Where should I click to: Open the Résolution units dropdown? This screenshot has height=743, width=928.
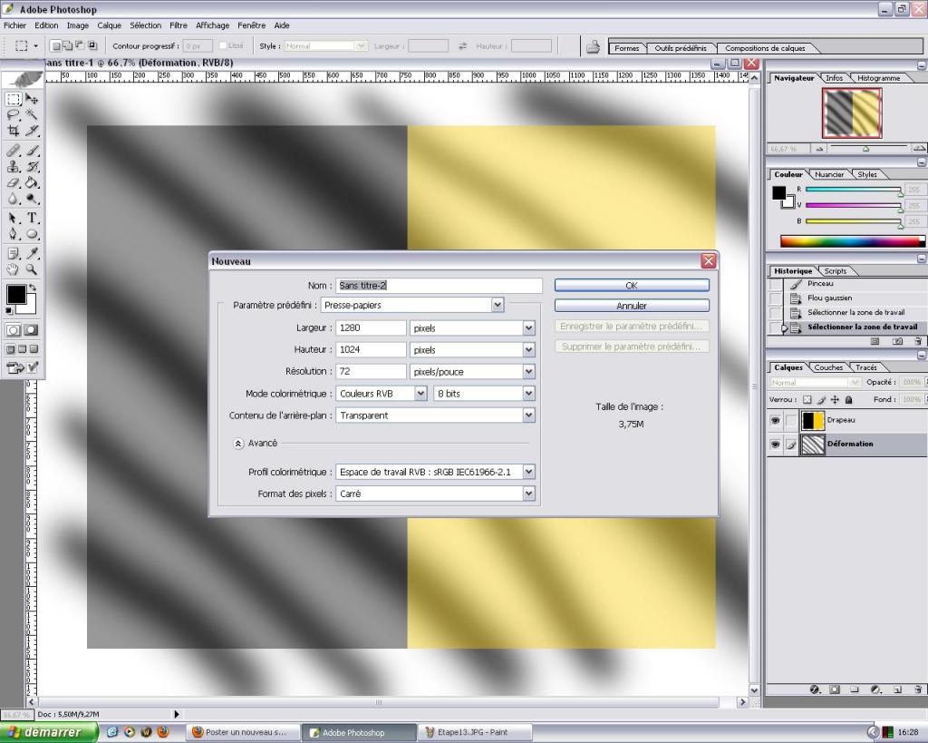[x=528, y=372]
